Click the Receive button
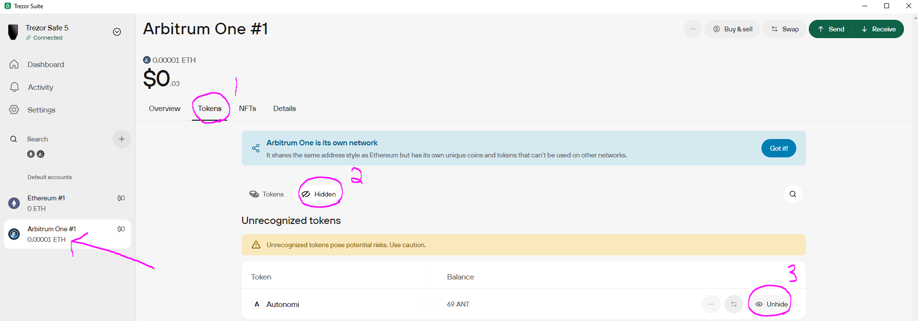This screenshot has width=918, height=321. (x=878, y=29)
